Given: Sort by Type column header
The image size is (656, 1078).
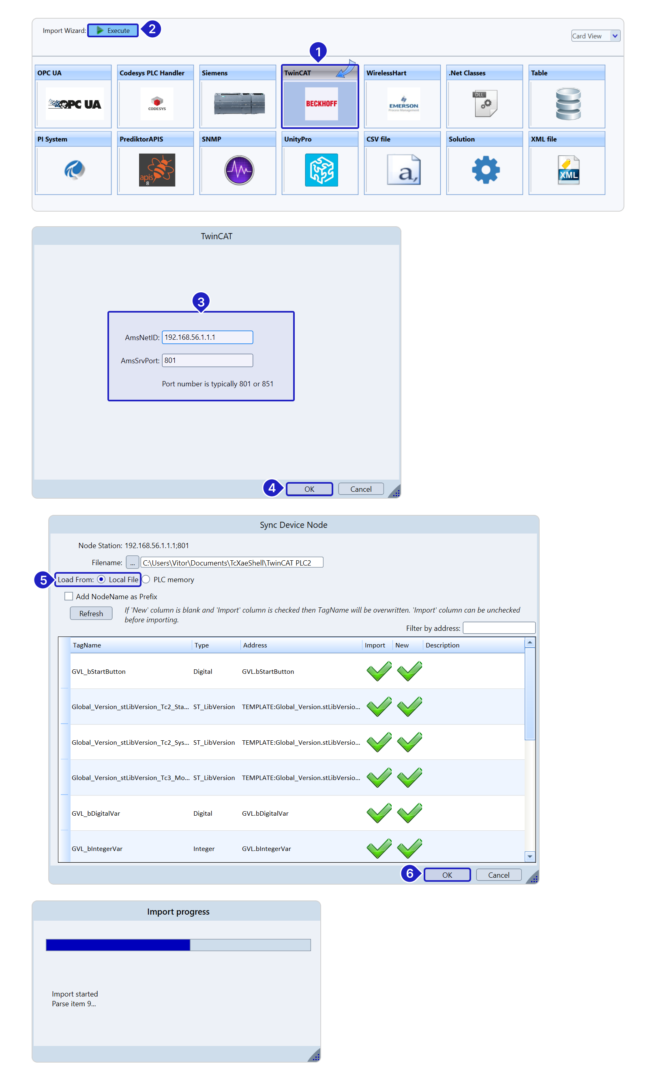Looking at the screenshot, I should pos(216,645).
